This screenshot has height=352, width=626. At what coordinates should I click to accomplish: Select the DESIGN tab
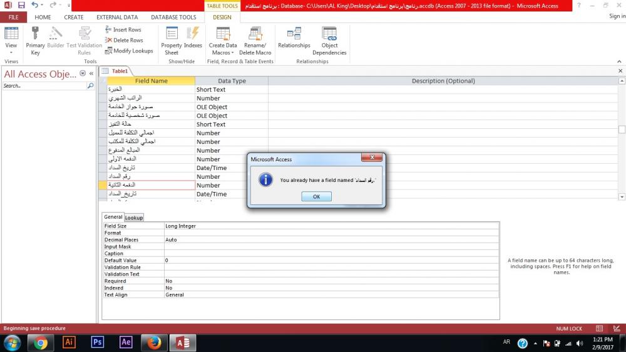222,17
